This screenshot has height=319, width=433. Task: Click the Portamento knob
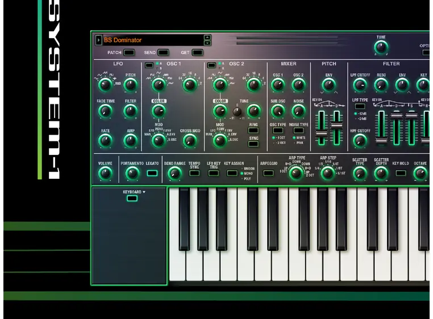(132, 174)
